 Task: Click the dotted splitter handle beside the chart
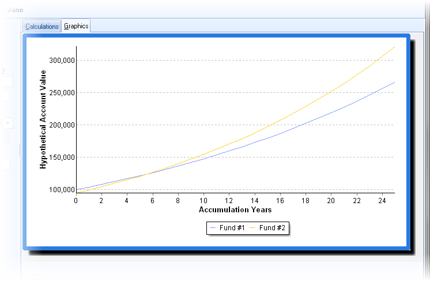(20, 150)
